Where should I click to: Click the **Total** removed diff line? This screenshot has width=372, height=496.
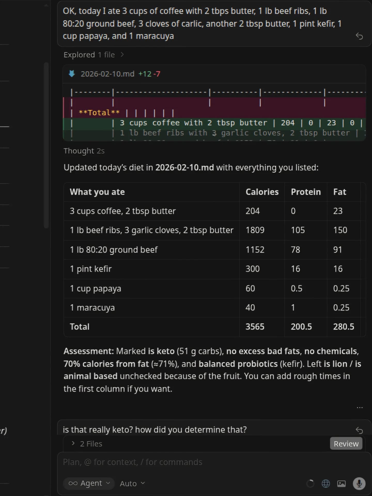point(214,113)
